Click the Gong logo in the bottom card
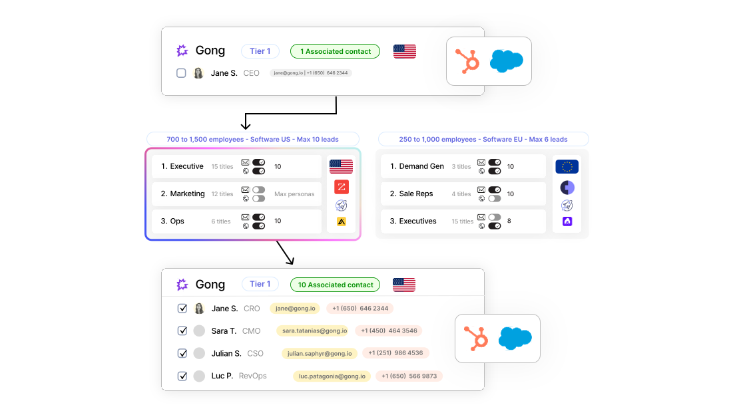Image resolution: width=731 pixels, height=411 pixels. [x=182, y=285]
